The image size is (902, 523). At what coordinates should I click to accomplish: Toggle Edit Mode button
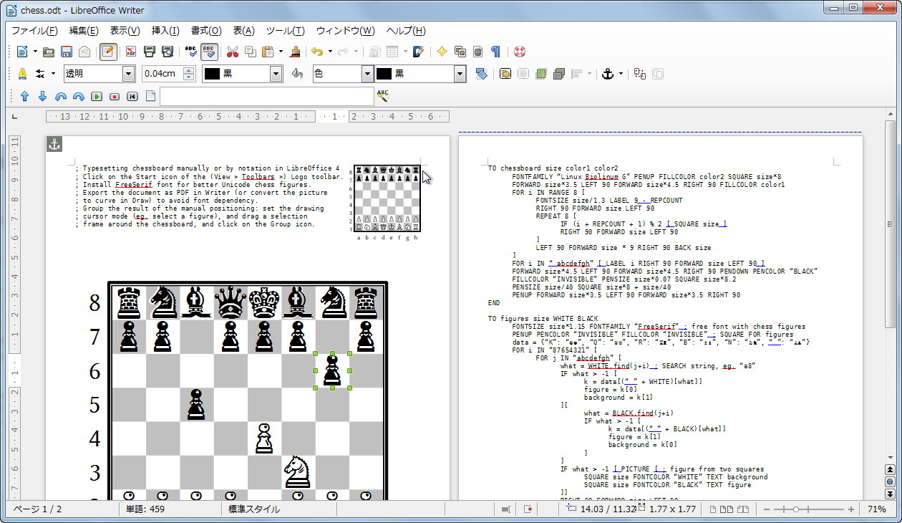108,52
